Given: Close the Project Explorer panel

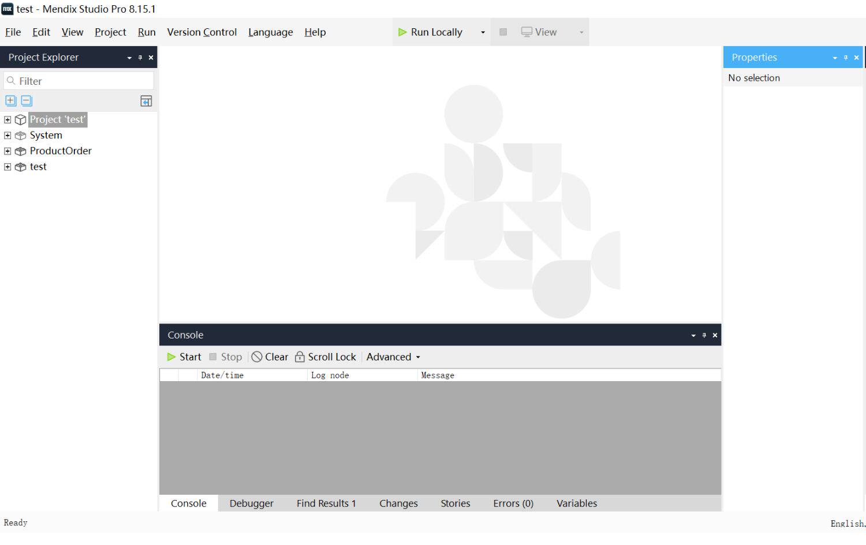Looking at the screenshot, I should 151,57.
